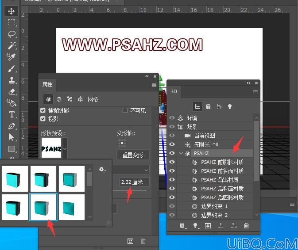298x250 pixels.
Task: Click the 变形轴 reference point grid
Action: 122,143
